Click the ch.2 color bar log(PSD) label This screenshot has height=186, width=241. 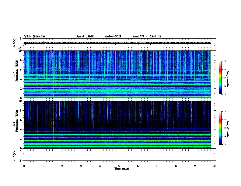click(x=228, y=129)
